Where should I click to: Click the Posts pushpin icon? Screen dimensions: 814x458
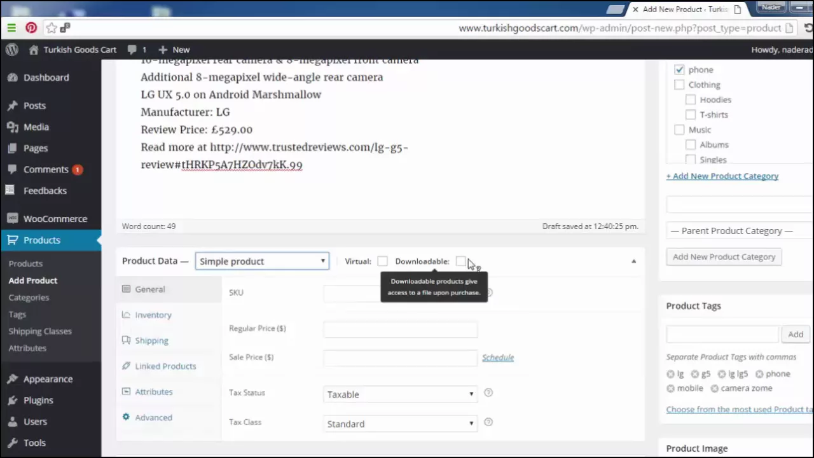pyautogui.click(x=12, y=106)
